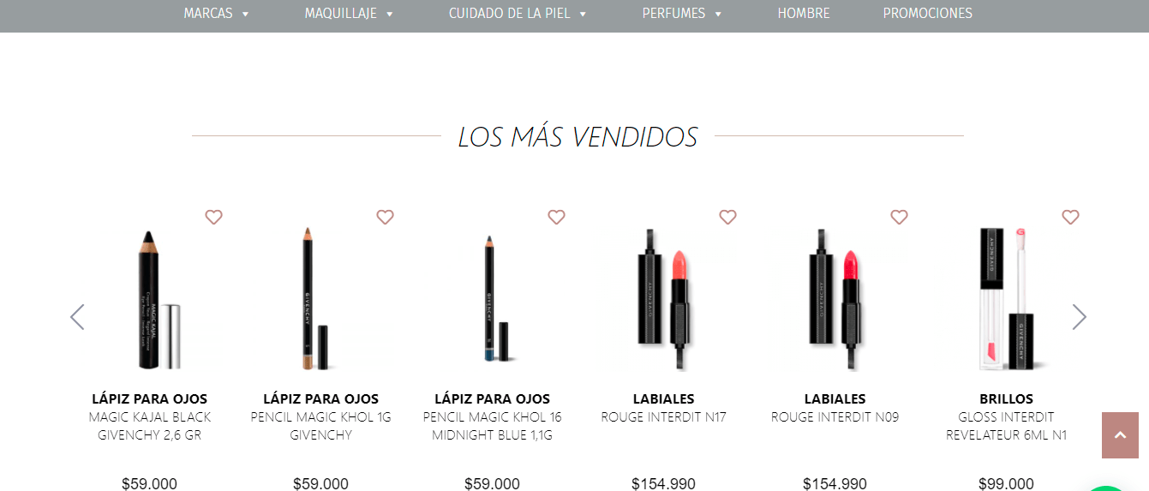Toggle wishlist heart for Midnight Blue pencil
This screenshot has width=1149, height=491.
[556, 217]
